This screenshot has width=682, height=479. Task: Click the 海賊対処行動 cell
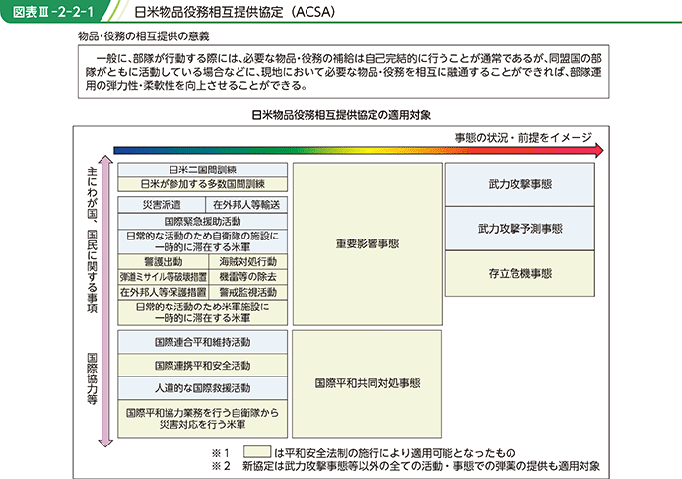(248, 261)
